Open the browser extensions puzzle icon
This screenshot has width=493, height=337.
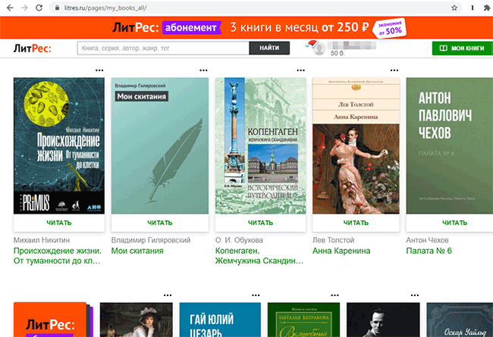pos(487,8)
